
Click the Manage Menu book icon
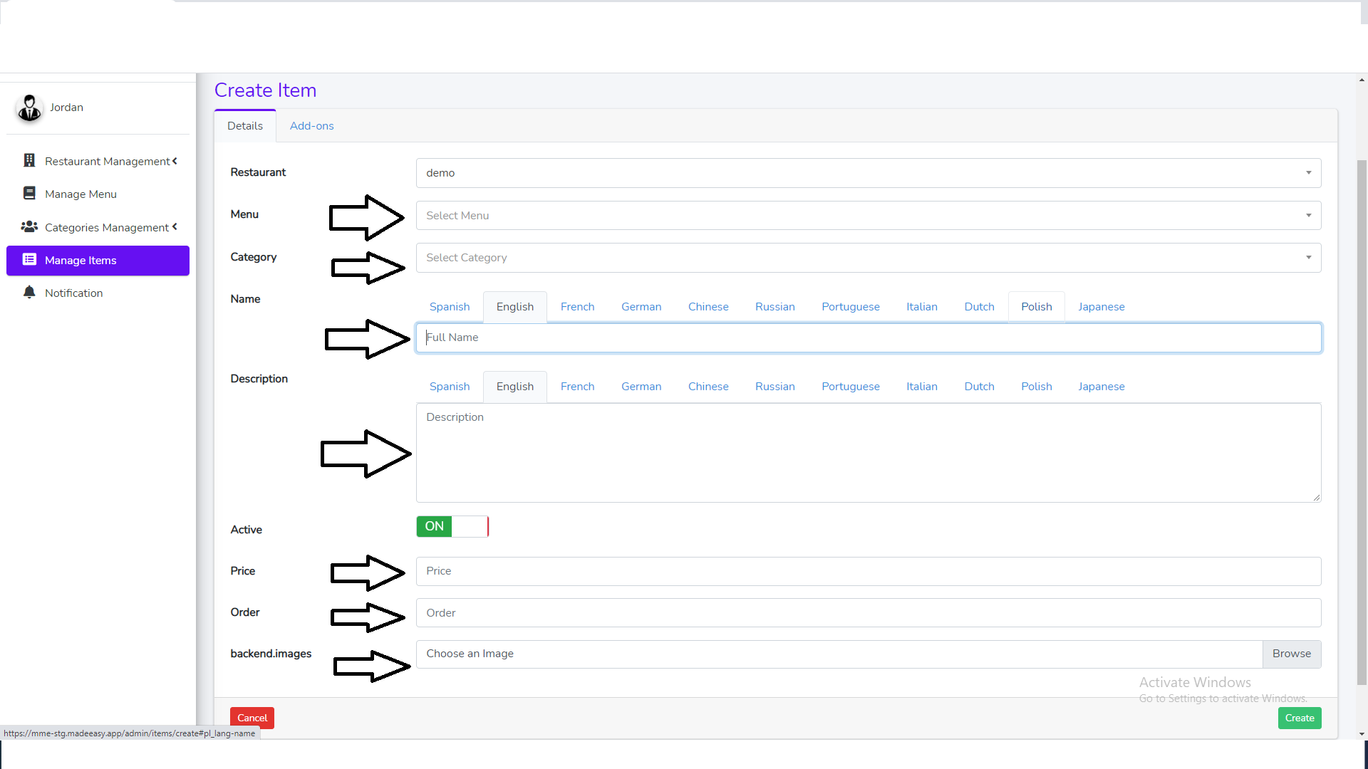click(x=29, y=193)
